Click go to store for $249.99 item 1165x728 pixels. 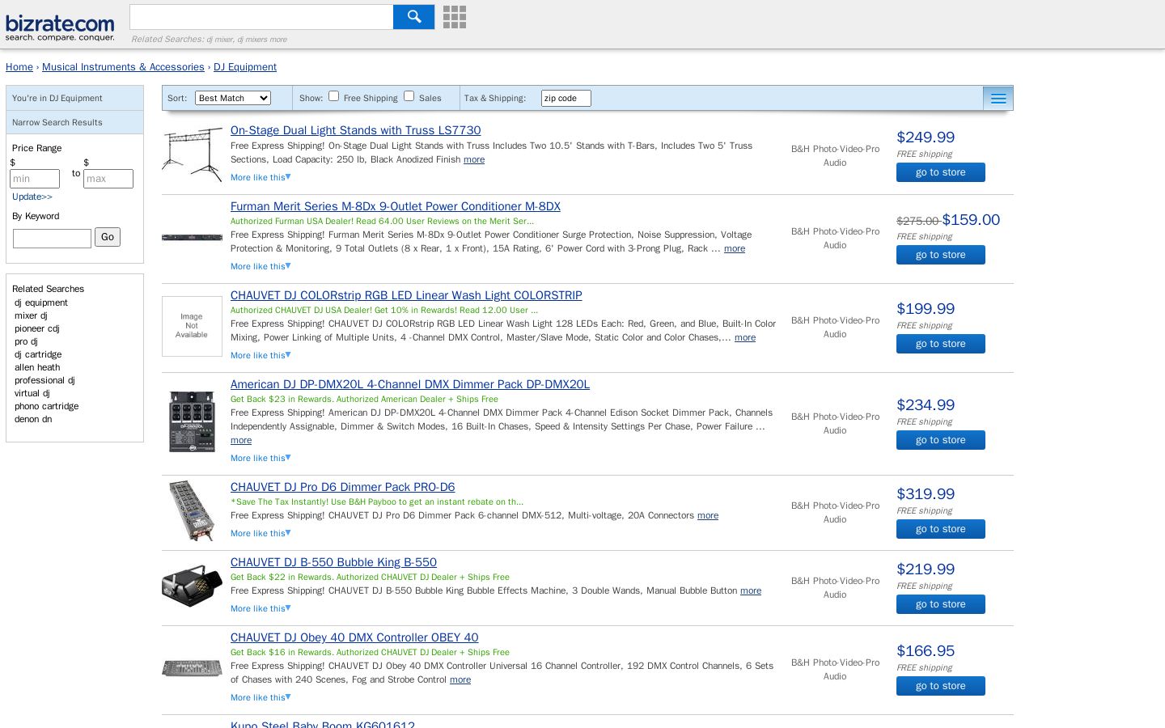click(x=941, y=172)
